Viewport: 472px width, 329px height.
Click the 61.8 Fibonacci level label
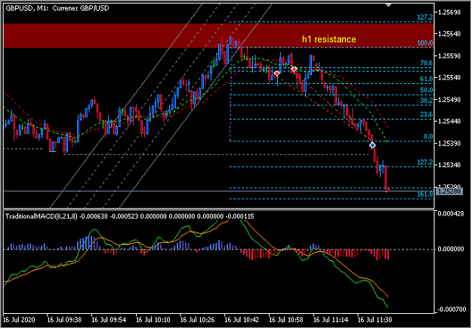[x=427, y=79]
